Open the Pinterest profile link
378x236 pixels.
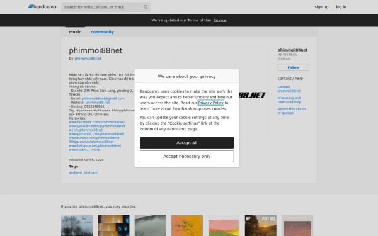tap(96, 134)
